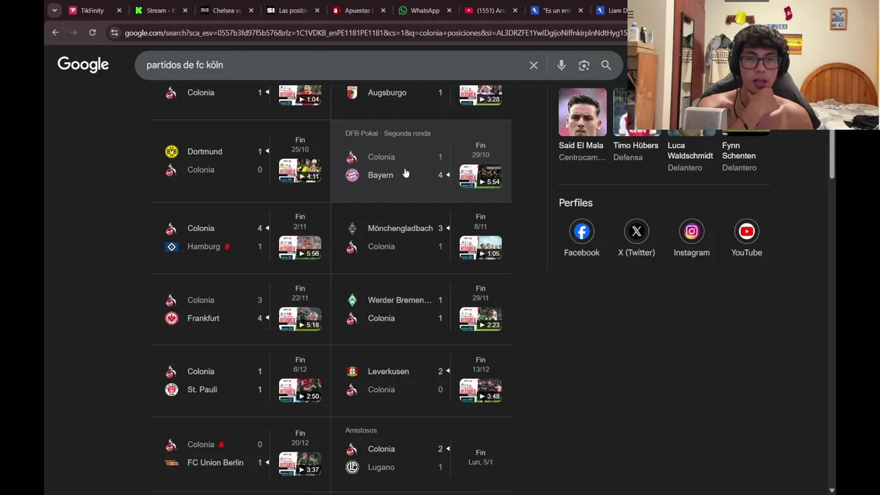Click the Dortmund crest icon

(172, 152)
